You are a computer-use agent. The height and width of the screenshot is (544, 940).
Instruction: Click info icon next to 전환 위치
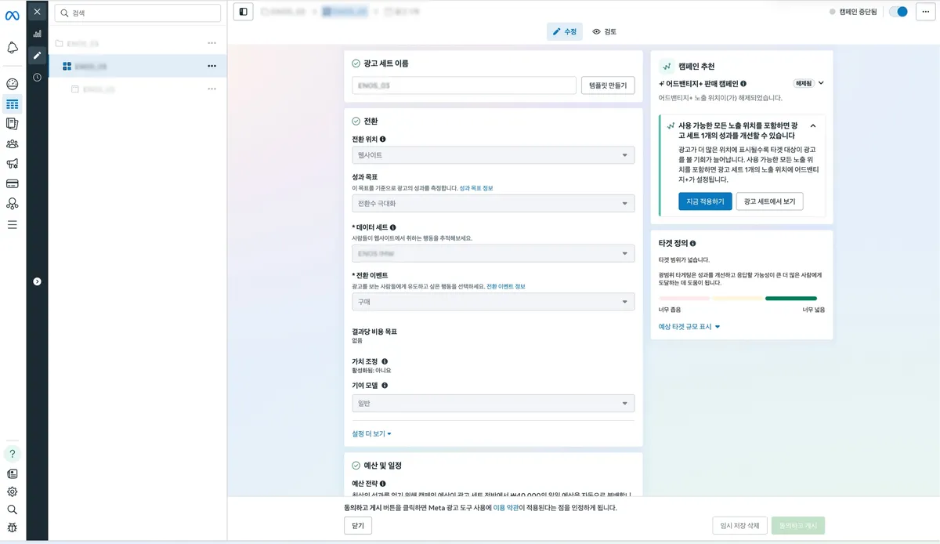pyautogui.click(x=382, y=139)
